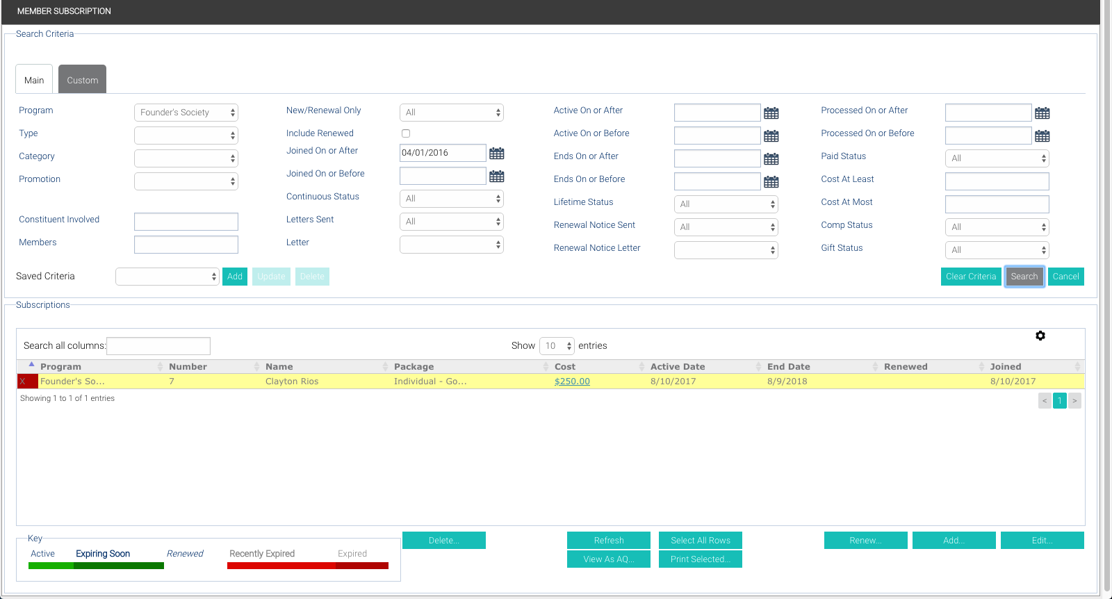Open calendar for Processed On or Before
Viewport: 1112px width, 599px height.
click(x=1042, y=136)
